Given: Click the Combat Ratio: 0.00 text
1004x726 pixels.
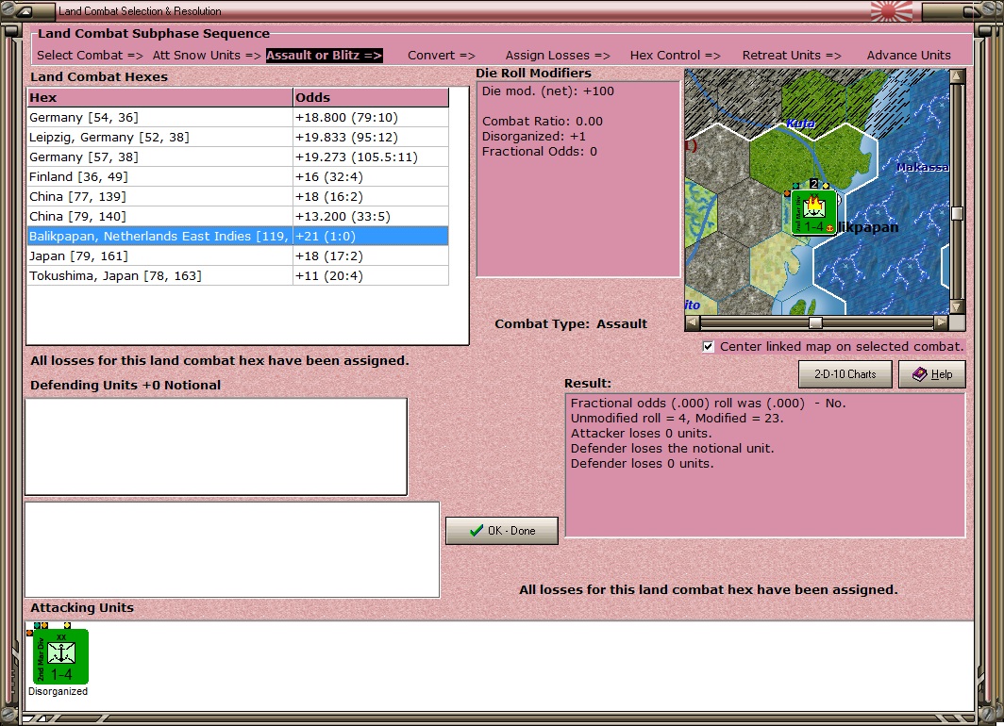Looking at the screenshot, I should pos(543,122).
